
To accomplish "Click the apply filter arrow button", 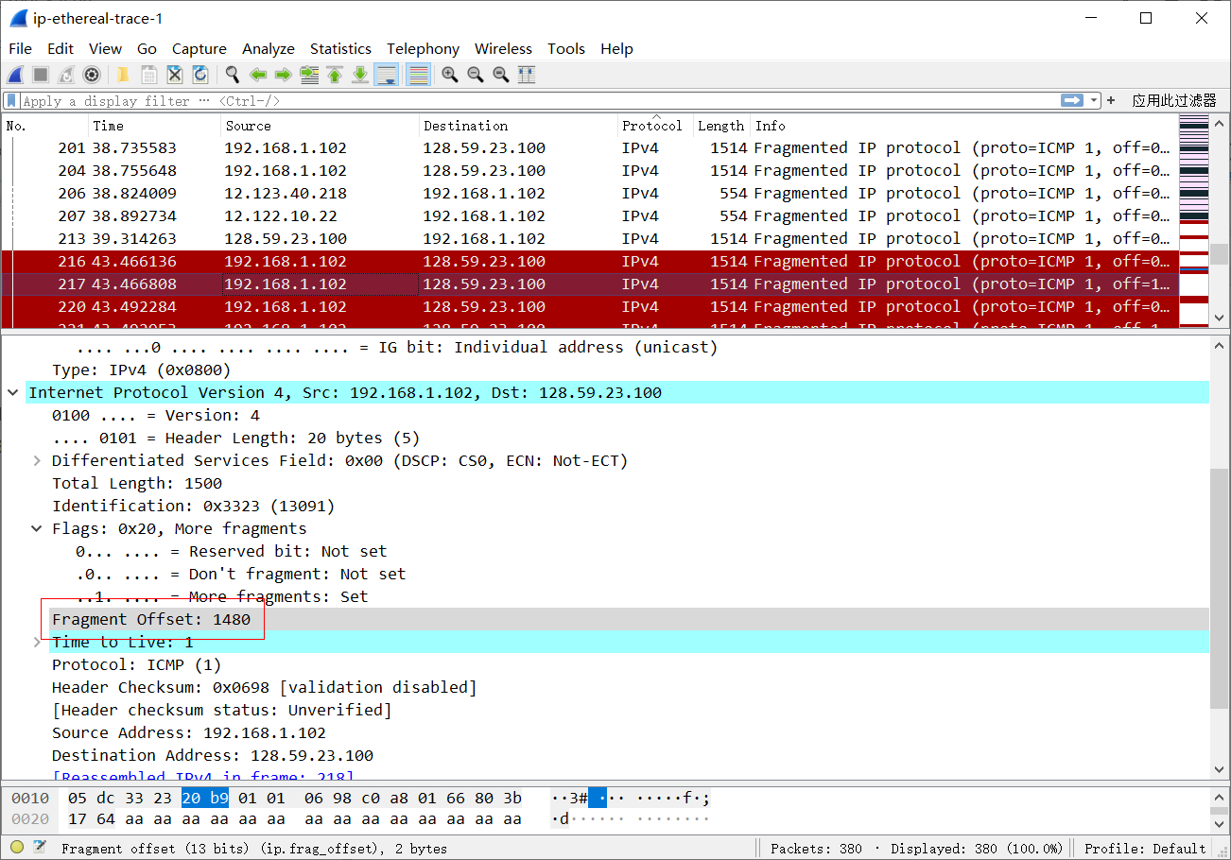I will (x=1071, y=100).
